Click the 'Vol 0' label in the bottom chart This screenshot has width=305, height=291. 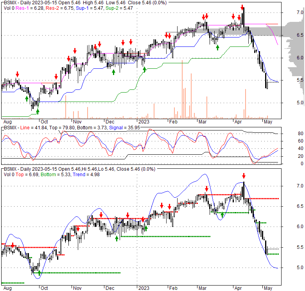click(9, 175)
